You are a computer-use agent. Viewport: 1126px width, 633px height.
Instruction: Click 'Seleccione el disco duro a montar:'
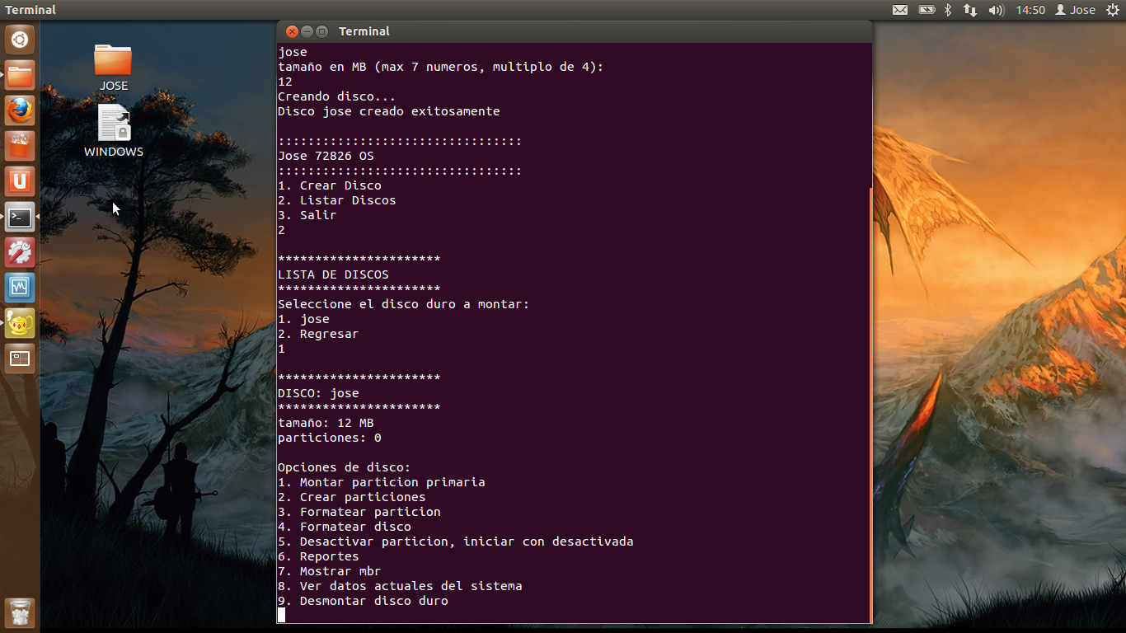coord(403,304)
